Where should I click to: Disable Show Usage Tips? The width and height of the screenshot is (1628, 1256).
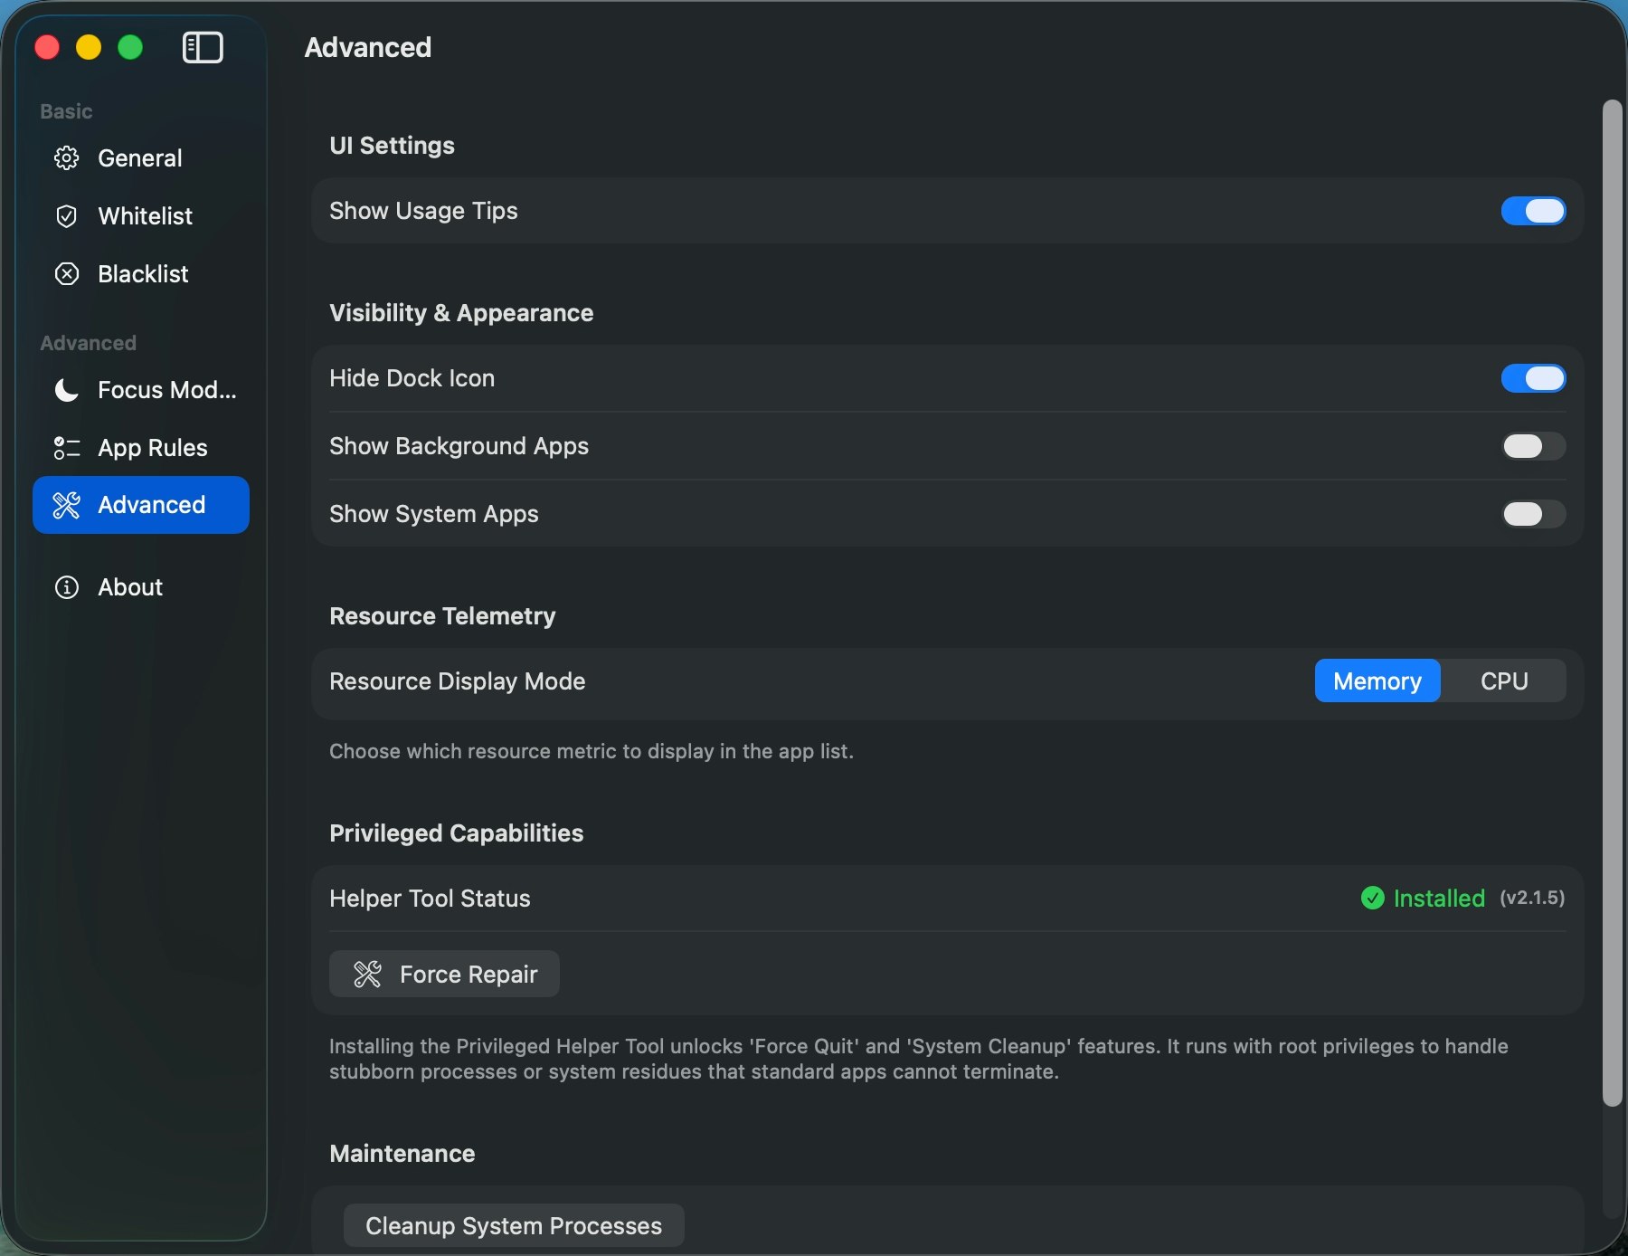pyautogui.click(x=1532, y=211)
